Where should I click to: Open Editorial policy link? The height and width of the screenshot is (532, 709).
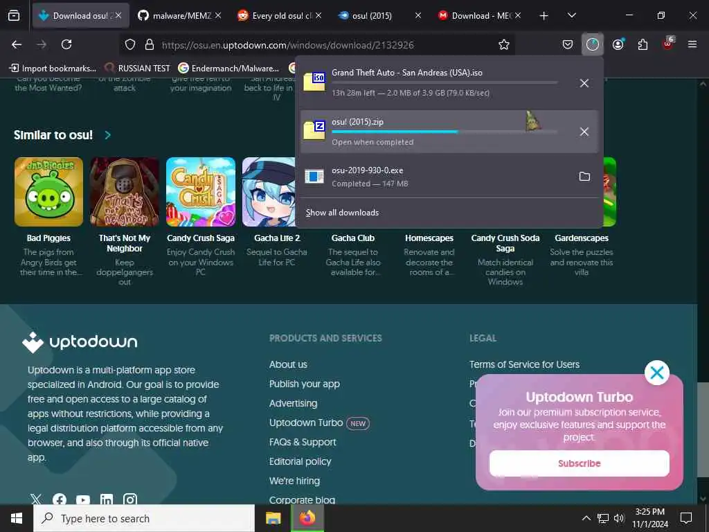[x=300, y=462]
